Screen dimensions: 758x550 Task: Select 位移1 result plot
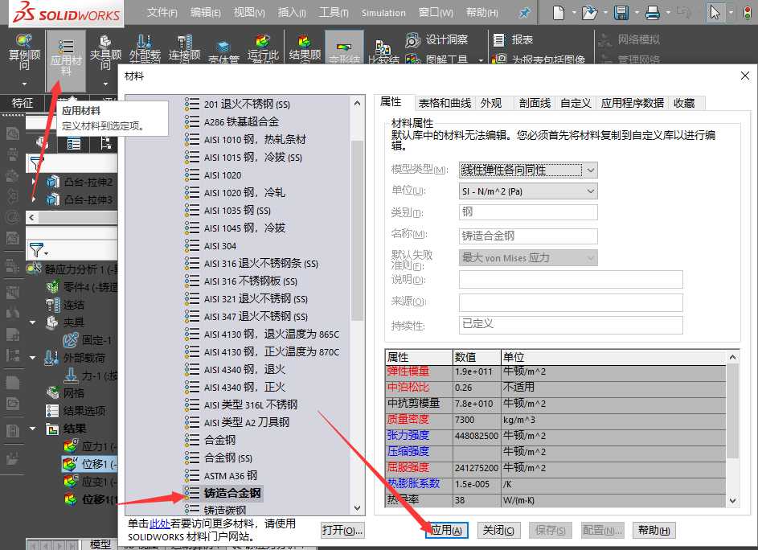coord(90,465)
